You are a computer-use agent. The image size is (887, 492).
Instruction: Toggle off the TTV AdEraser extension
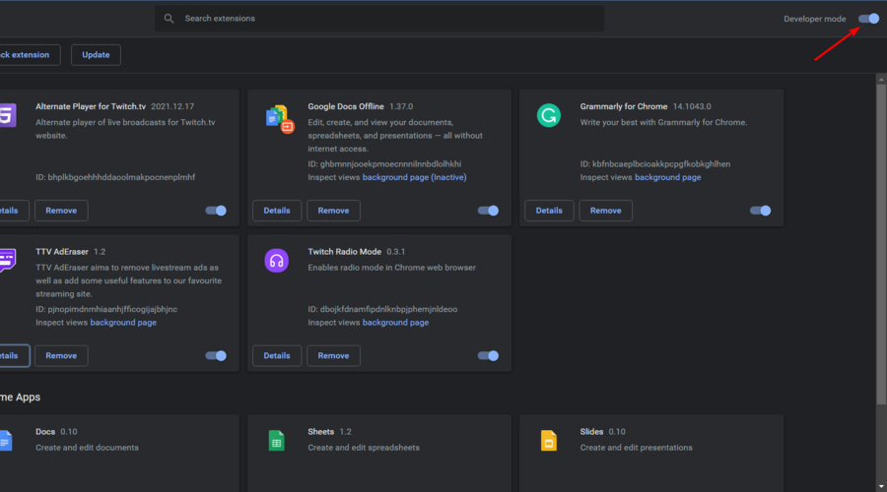216,356
